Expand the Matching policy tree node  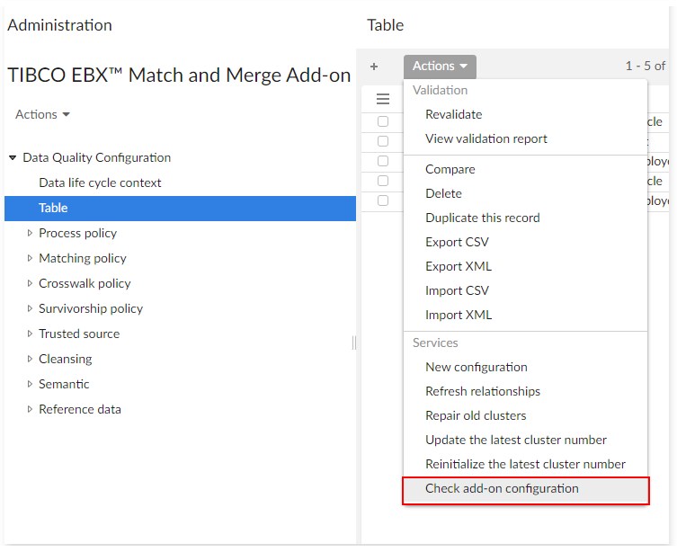tap(30, 258)
